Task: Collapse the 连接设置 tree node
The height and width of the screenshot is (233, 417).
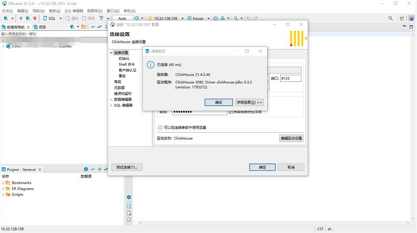Action: click(x=111, y=53)
